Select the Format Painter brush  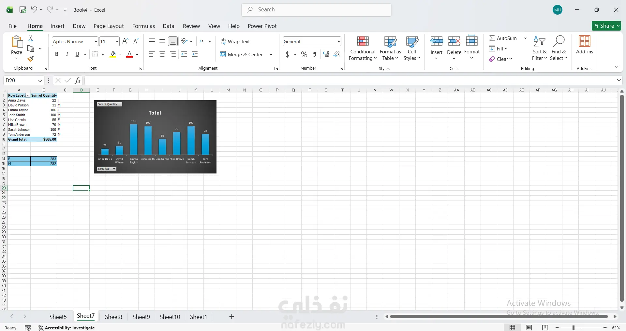click(x=31, y=59)
